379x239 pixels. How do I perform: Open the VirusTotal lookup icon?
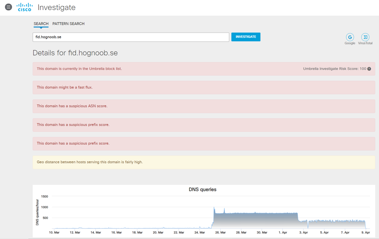point(365,37)
